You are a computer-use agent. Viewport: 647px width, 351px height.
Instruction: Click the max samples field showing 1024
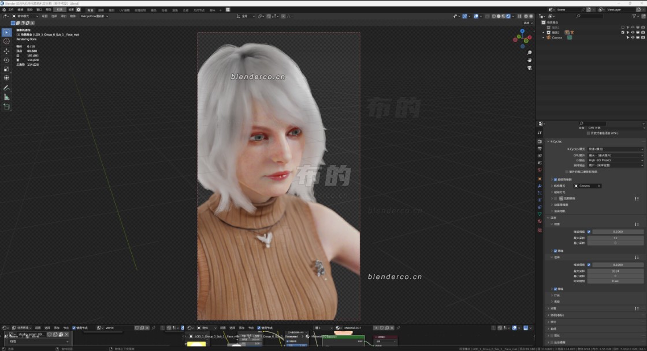point(615,271)
